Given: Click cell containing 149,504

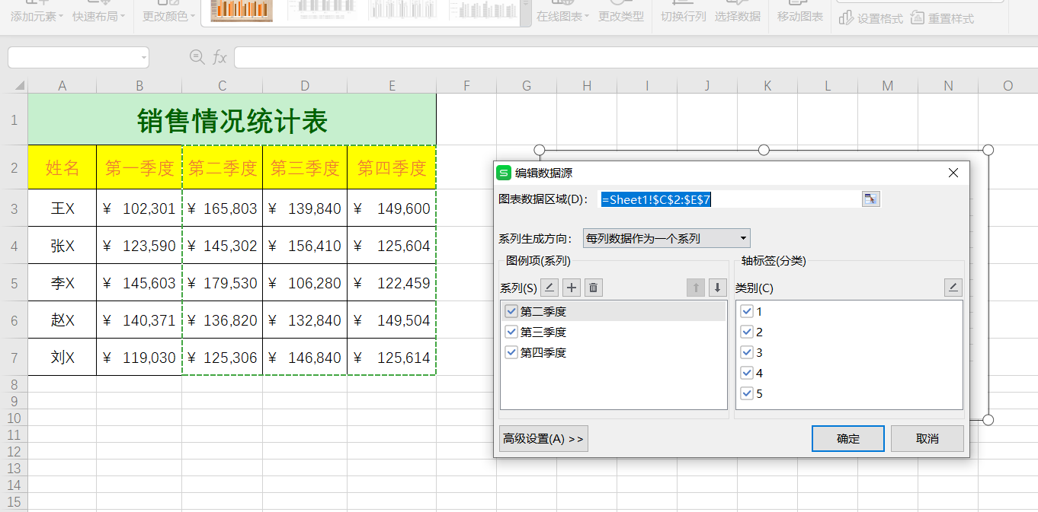Looking at the screenshot, I should point(392,320).
